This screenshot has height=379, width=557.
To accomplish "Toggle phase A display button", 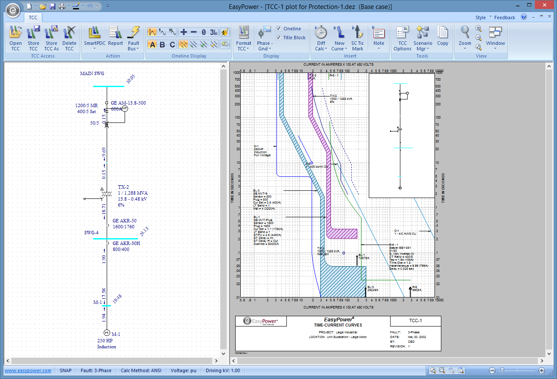I will tap(152, 44).
